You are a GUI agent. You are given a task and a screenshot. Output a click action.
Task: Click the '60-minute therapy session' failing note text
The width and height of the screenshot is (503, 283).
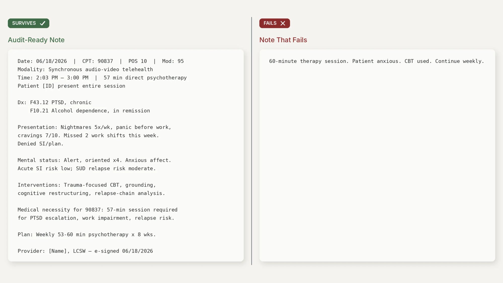[x=376, y=61]
